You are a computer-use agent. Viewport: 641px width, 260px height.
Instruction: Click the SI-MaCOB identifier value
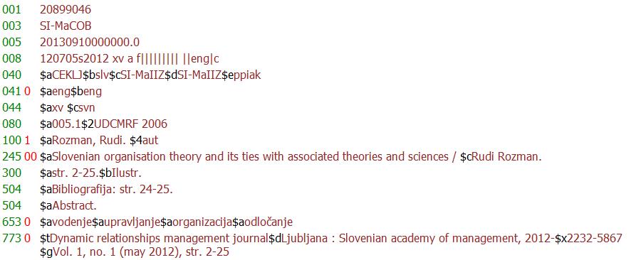(x=66, y=26)
